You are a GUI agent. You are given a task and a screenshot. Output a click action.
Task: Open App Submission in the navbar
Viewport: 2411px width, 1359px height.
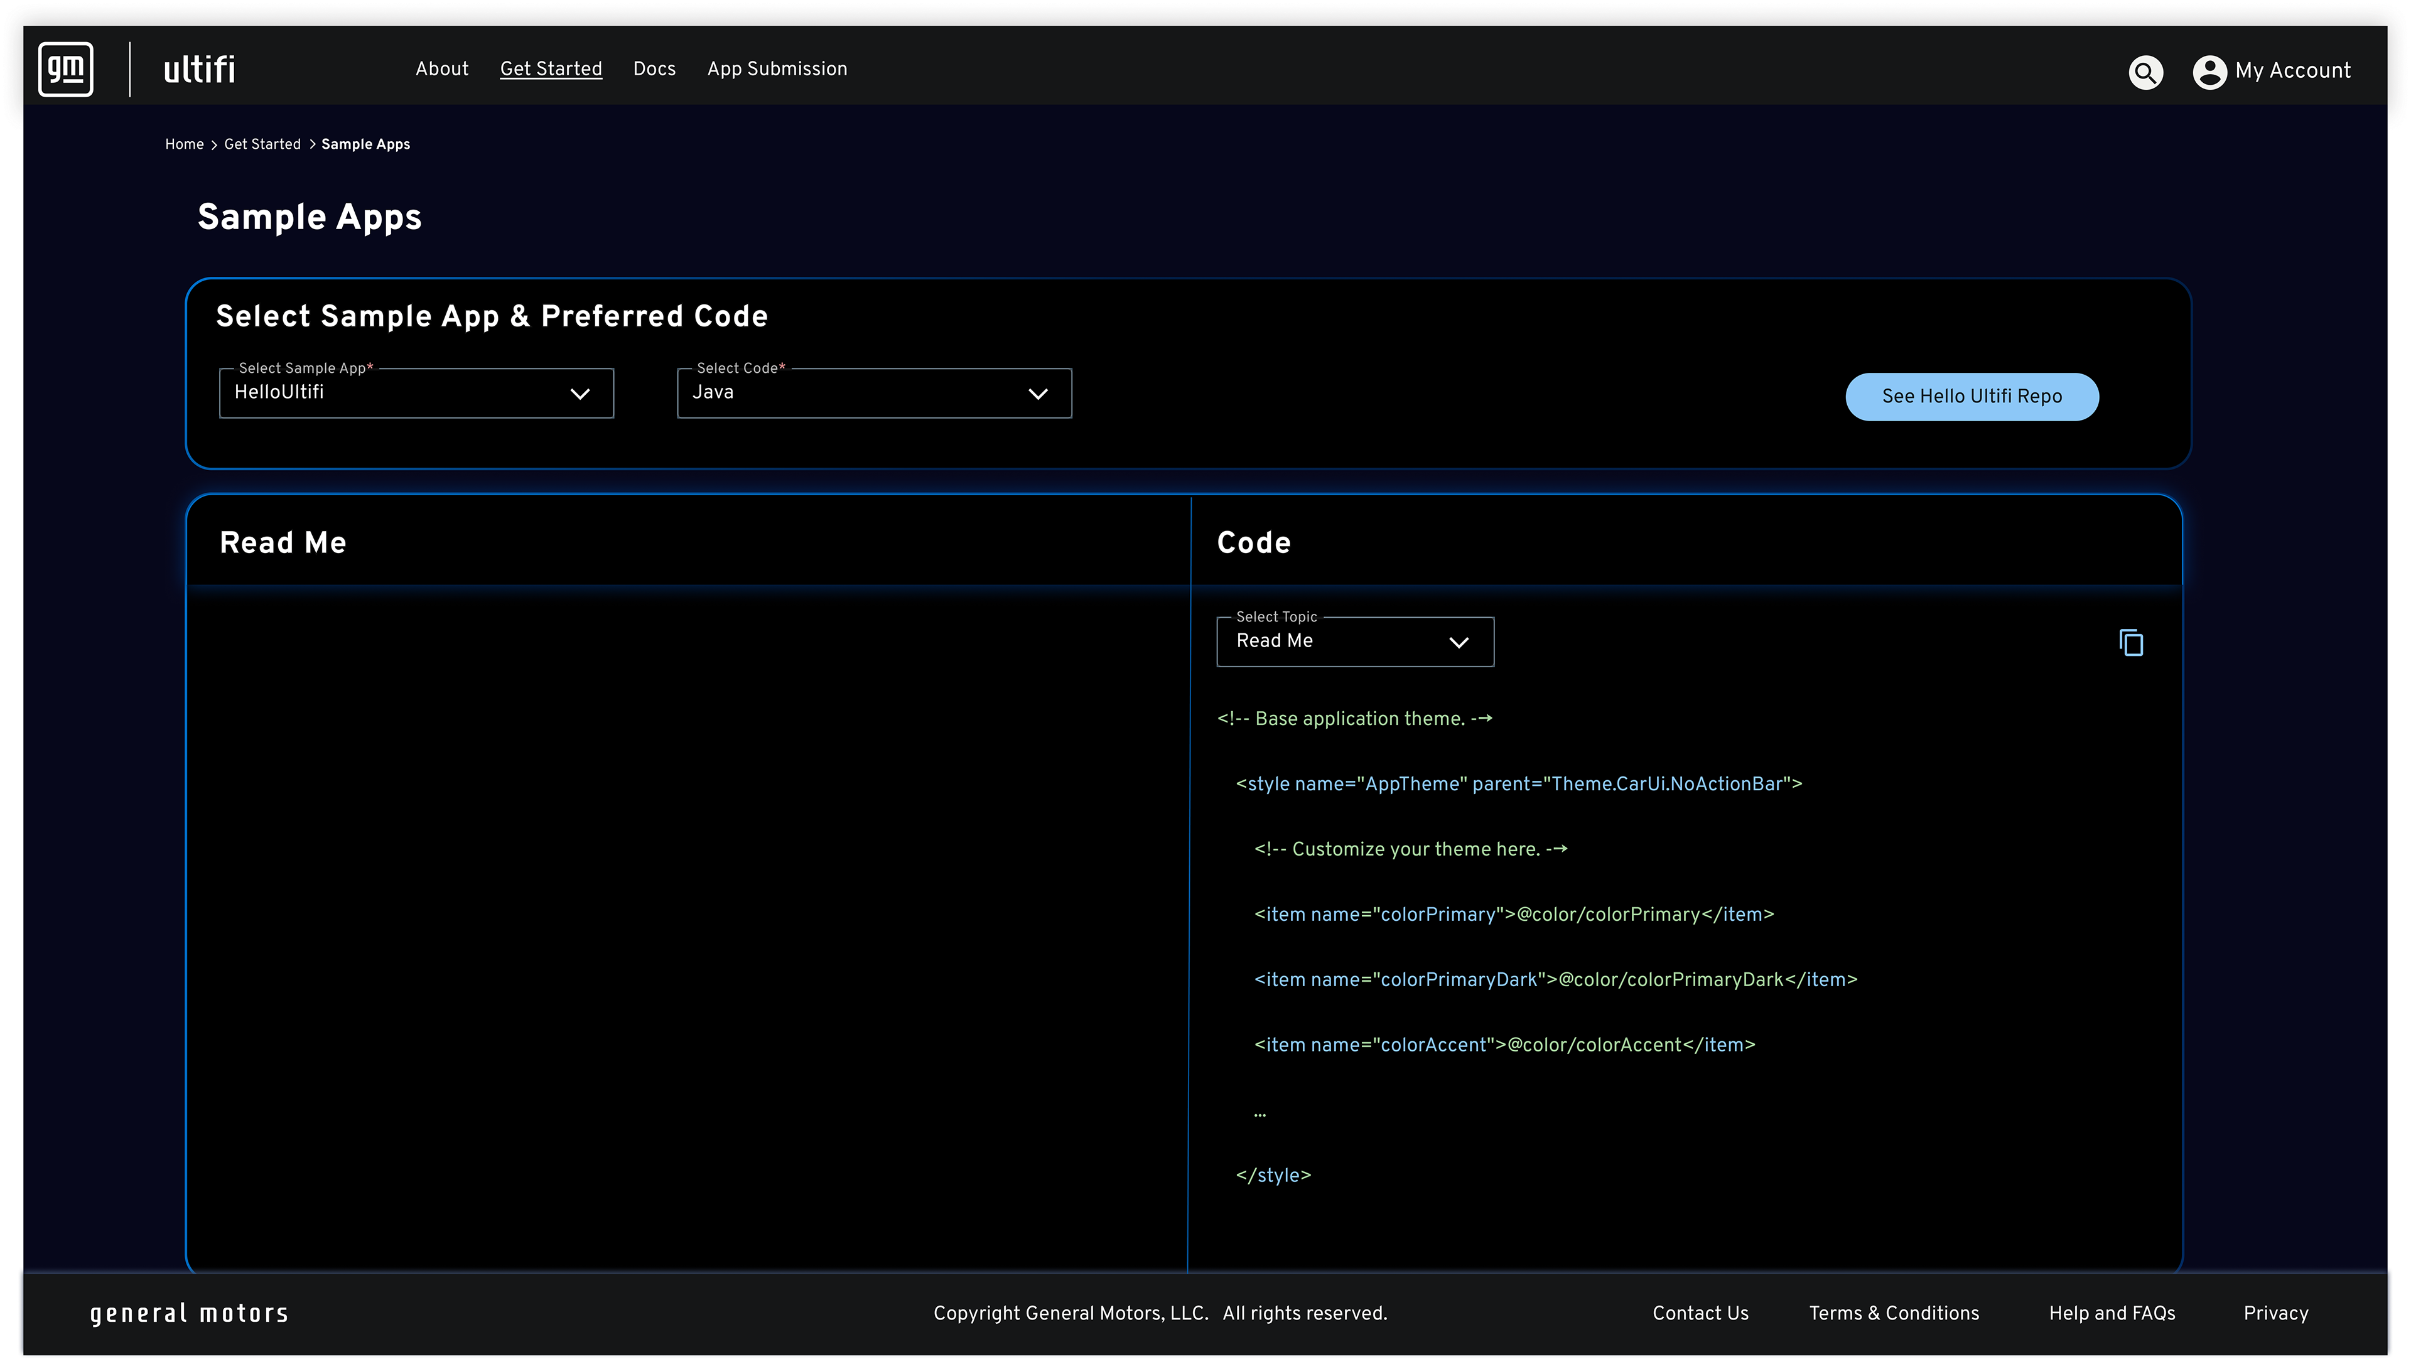pyautogui.click(x=777, y=69)
